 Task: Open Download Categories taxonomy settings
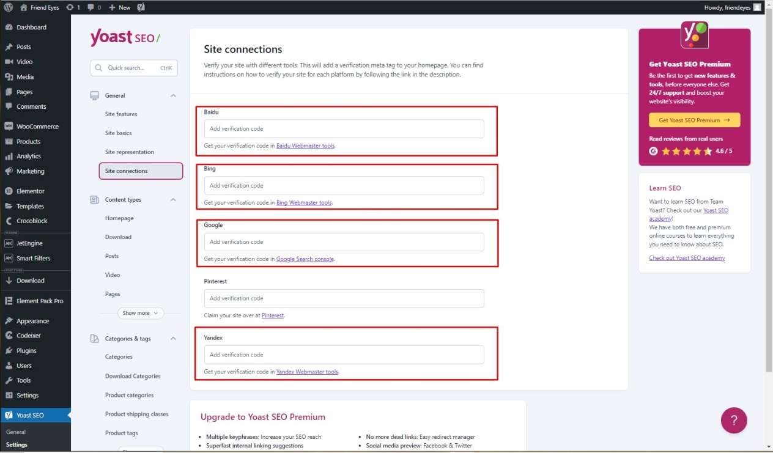tap(133, 377)
